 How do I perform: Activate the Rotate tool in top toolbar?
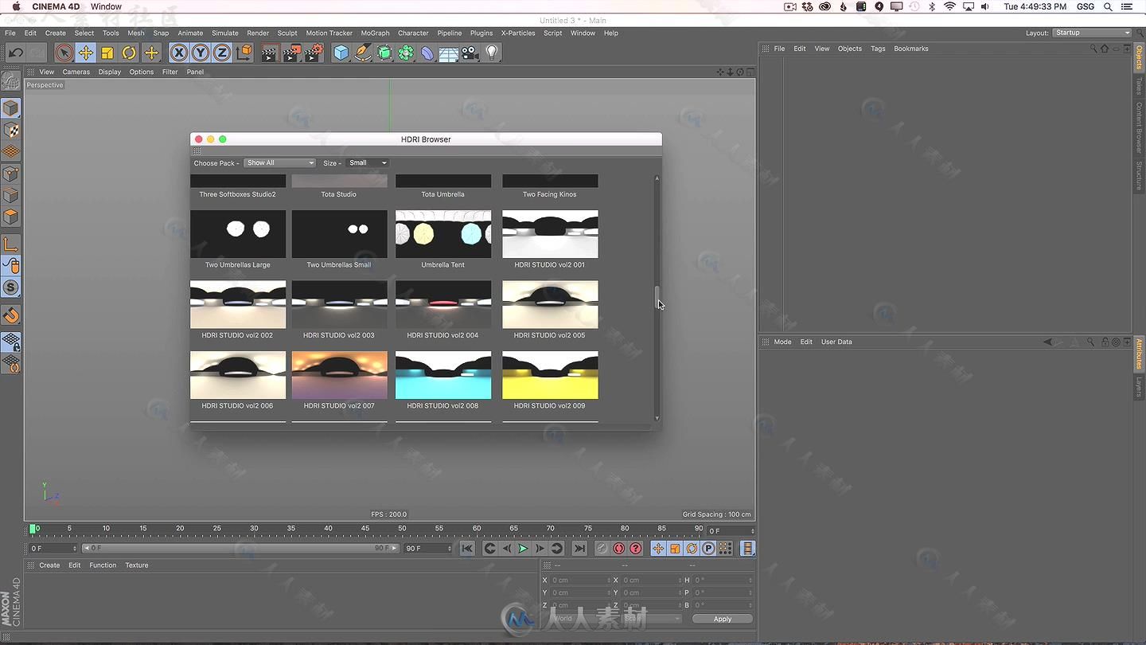pyautogui.click(x=128, y=53)
